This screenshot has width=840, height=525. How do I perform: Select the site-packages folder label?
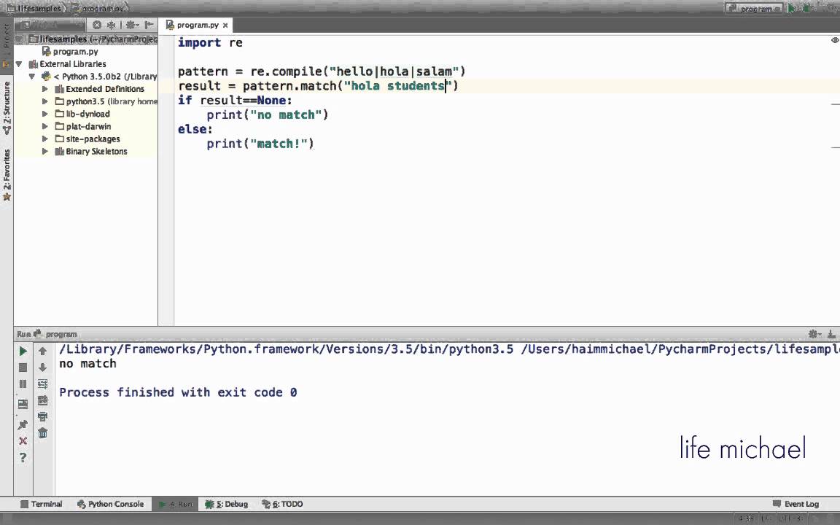click(x=93, y=139)
